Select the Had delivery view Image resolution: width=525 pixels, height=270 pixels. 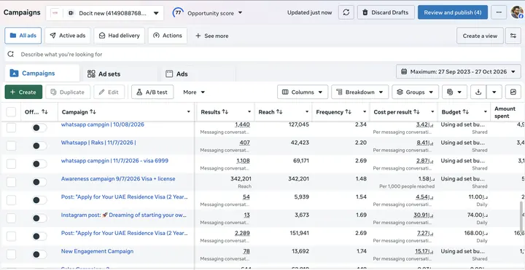pyautogui.click(x=119, y=36)
